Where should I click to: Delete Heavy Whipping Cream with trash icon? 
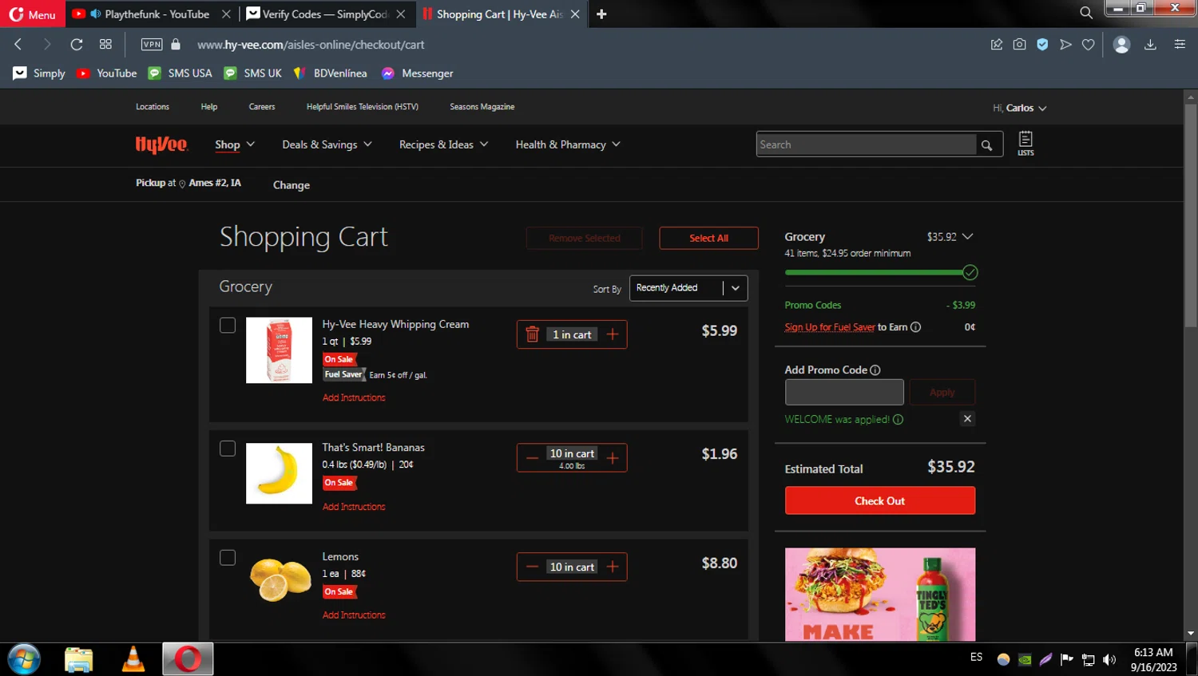pos(533,334)
